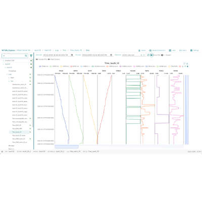Open the mnemonics dropdown arrow

point(144,55)
